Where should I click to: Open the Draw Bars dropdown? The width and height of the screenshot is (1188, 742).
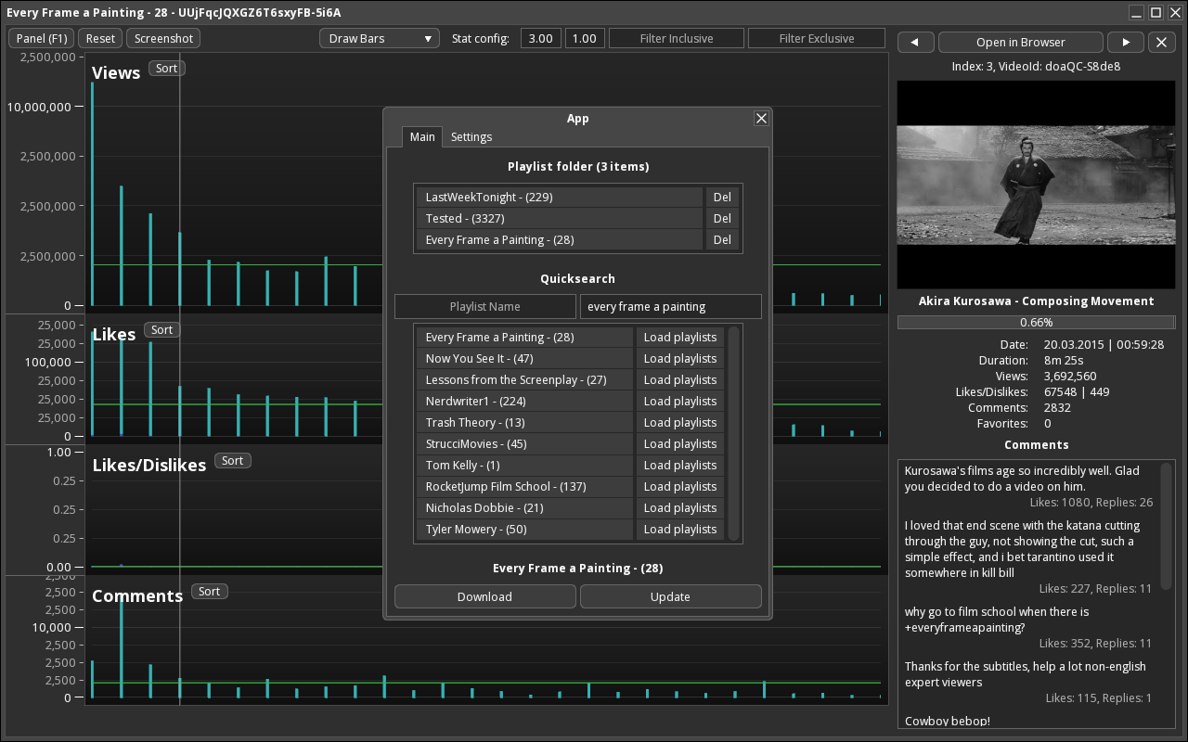pos(380,38)
